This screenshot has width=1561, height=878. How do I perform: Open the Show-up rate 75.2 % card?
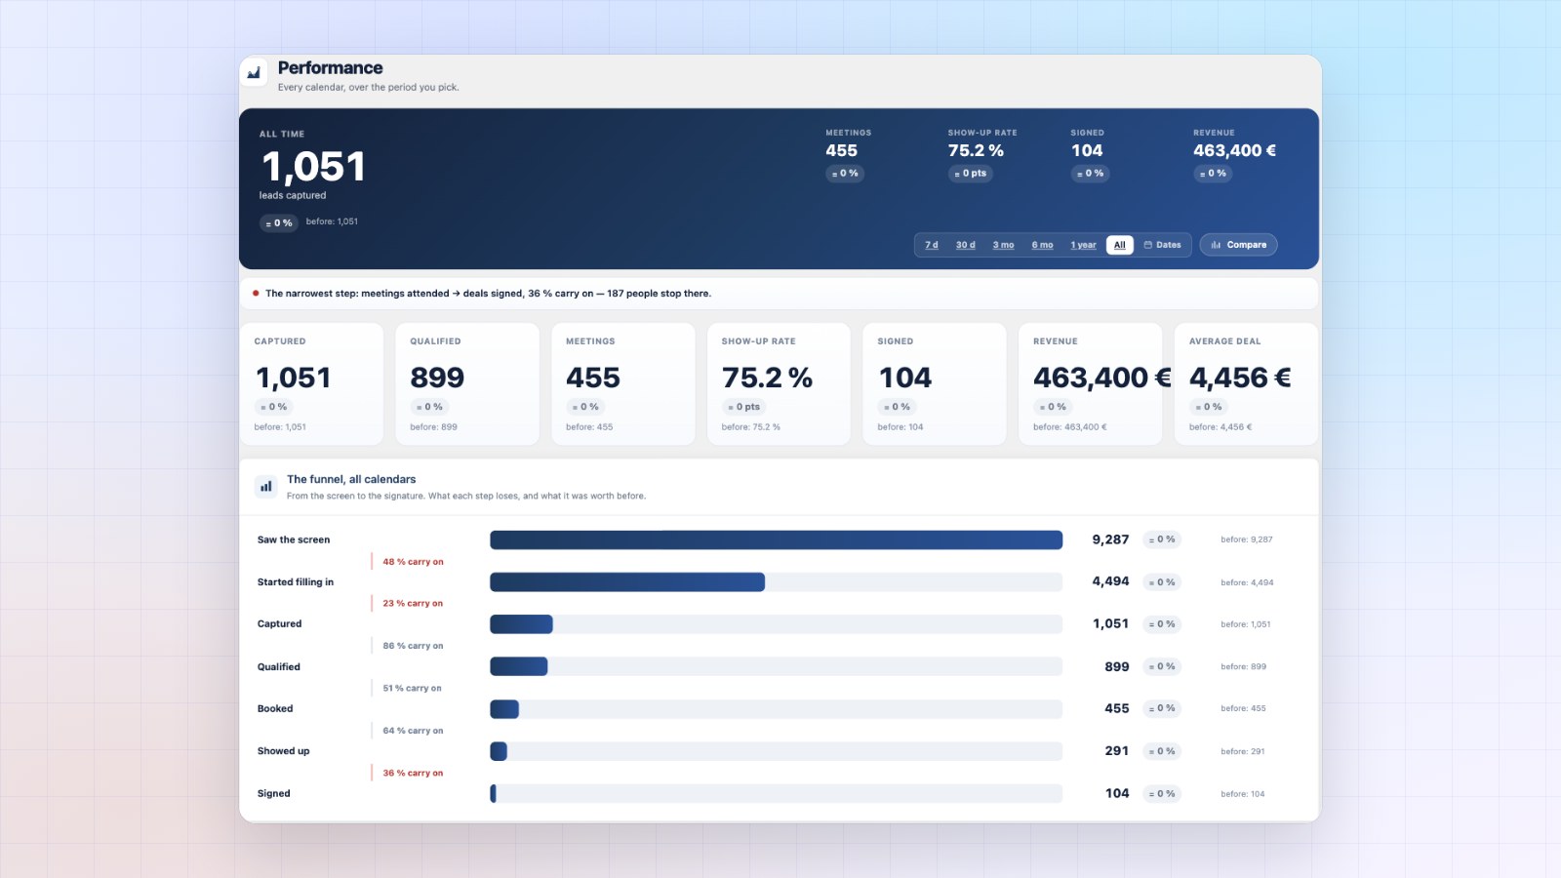tap(779, 384)
